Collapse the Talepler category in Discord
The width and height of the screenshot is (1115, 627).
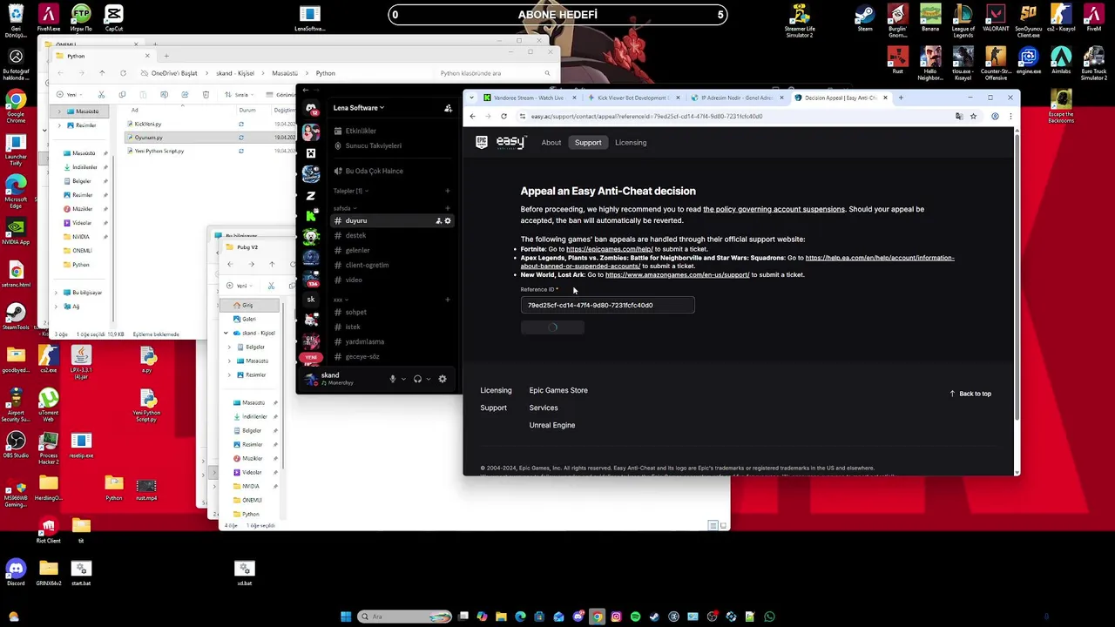coord(350,191)
